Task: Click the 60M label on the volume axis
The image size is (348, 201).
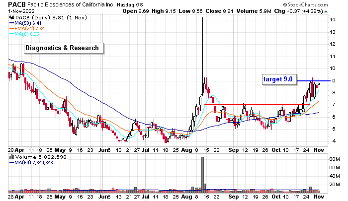Action: (x=335, y=168)
